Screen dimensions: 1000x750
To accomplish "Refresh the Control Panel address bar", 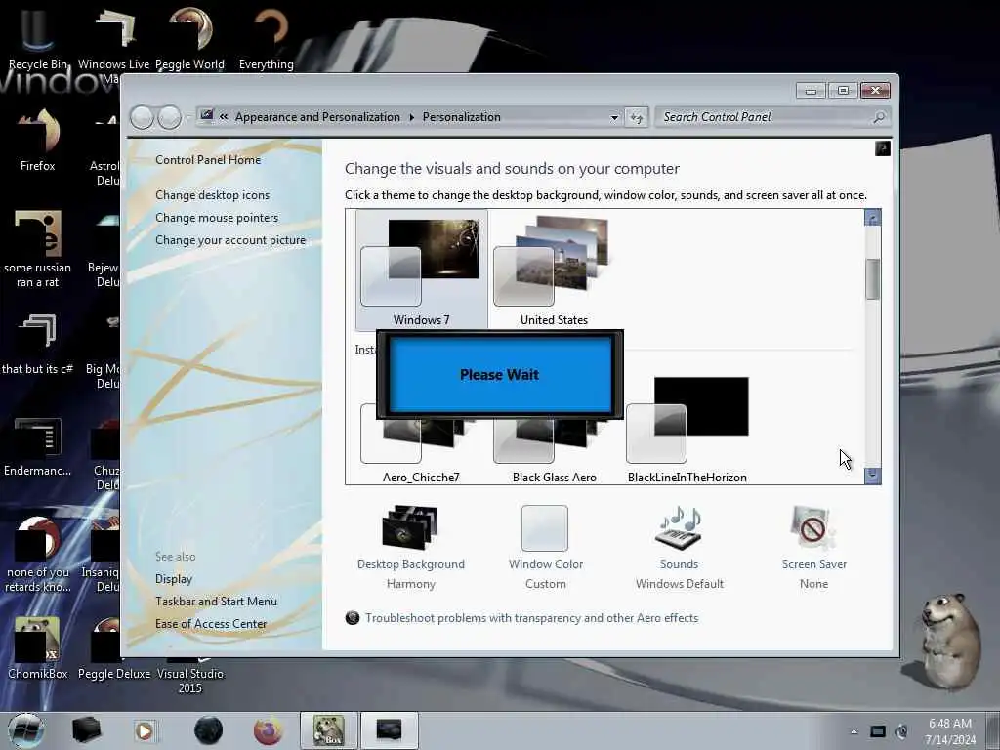I will (x=637, y=117).
